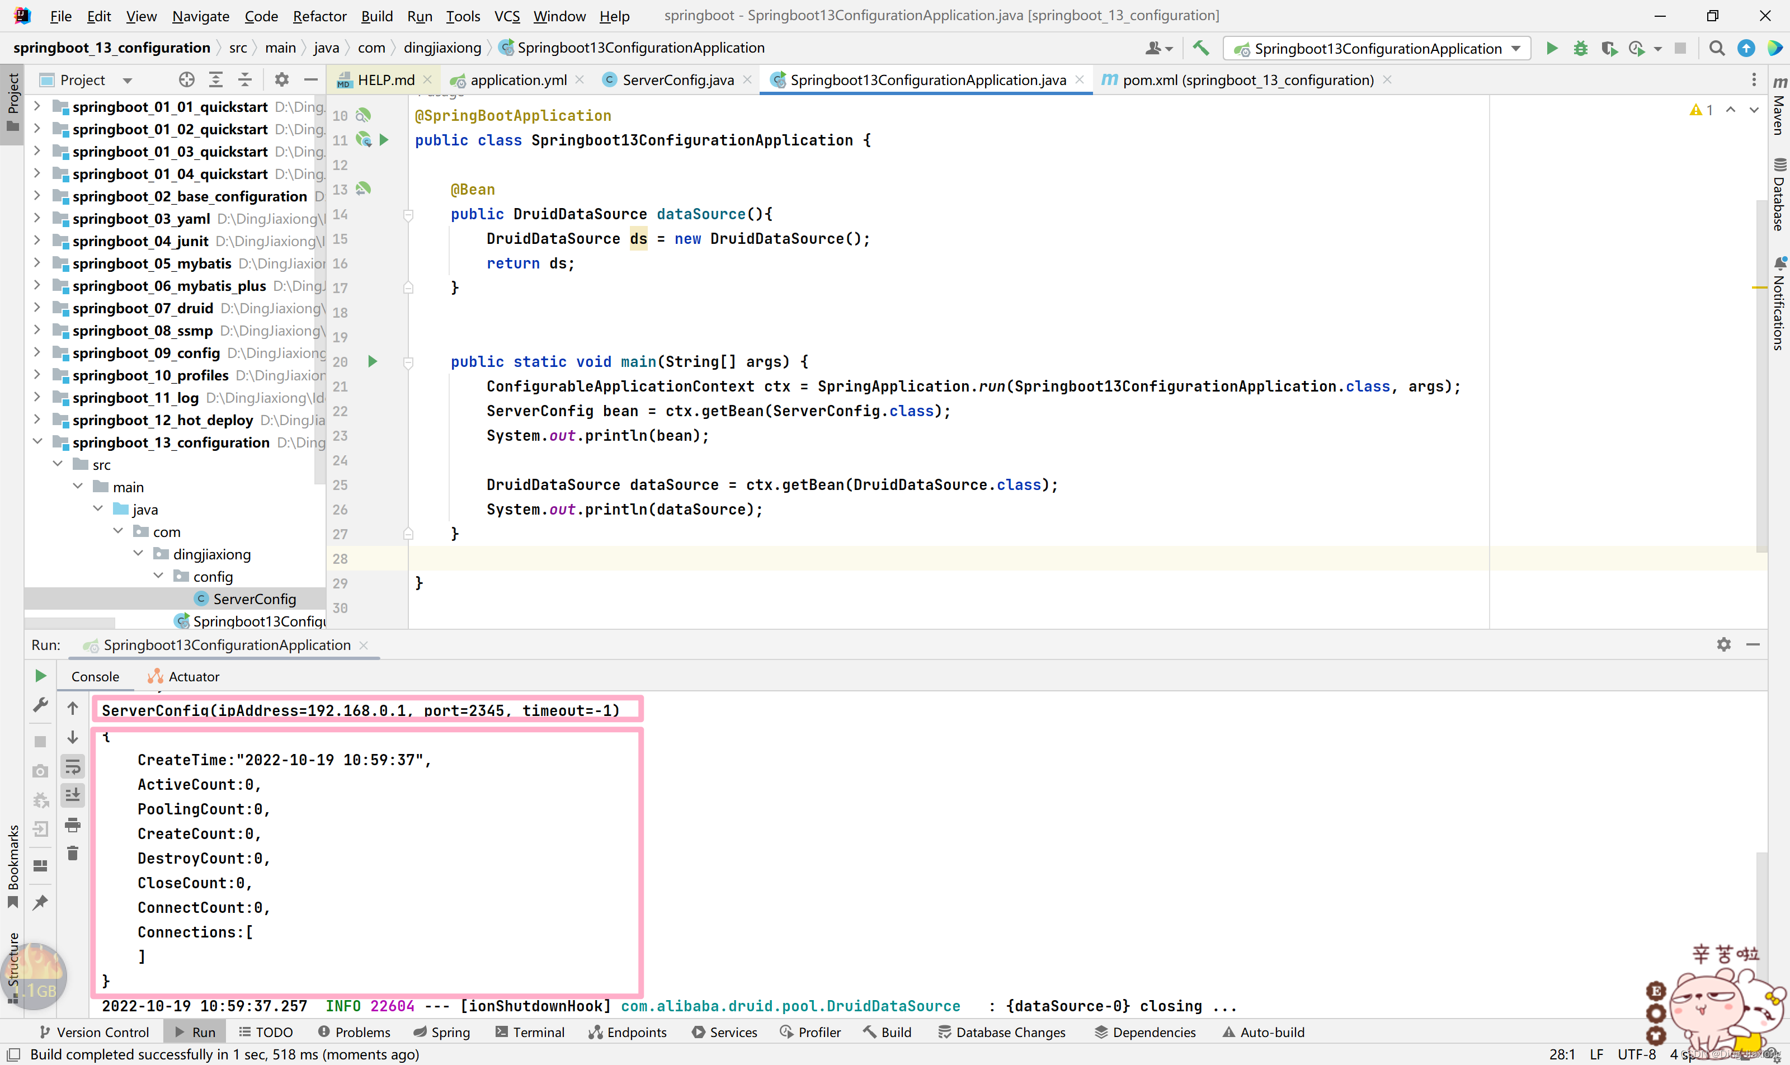
Task: Open Problems tool window
Action: (355, 1032)
